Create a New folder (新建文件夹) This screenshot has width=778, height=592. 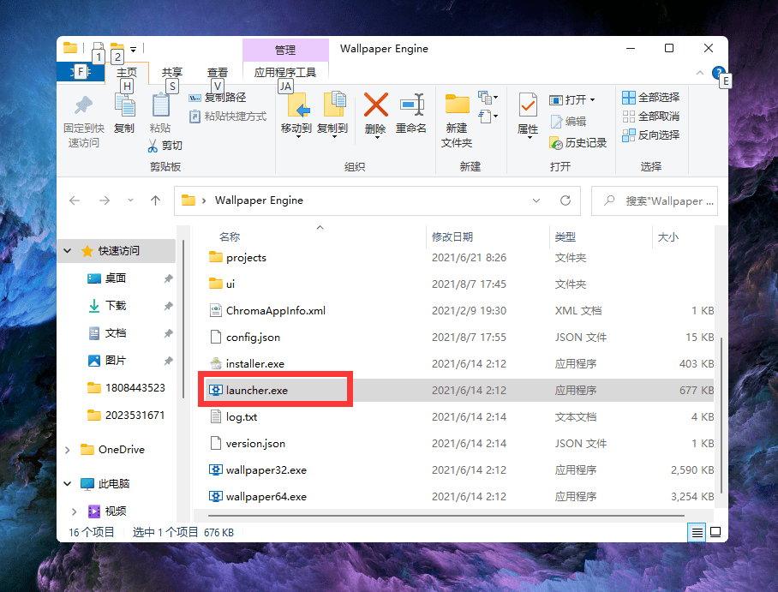(x=457, y=121)
